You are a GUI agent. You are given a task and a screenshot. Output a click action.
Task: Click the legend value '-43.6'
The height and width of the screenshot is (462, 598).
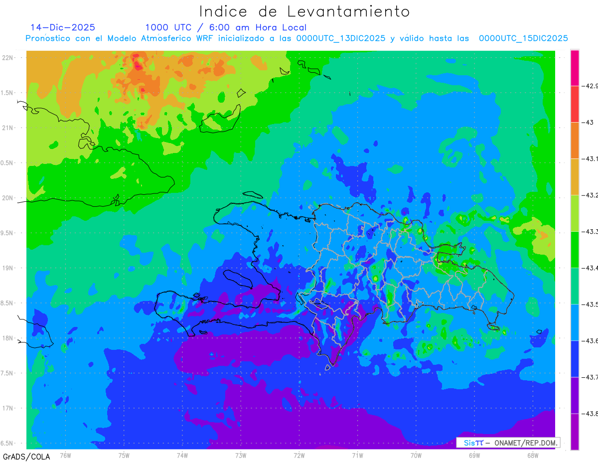click(590, 340)
